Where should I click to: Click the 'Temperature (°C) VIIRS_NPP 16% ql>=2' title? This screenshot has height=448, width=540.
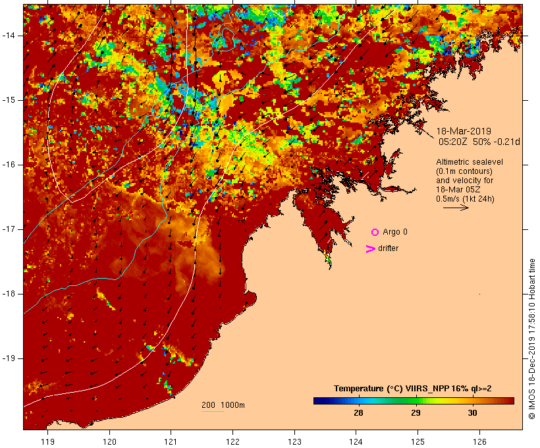tap(413, 389)
